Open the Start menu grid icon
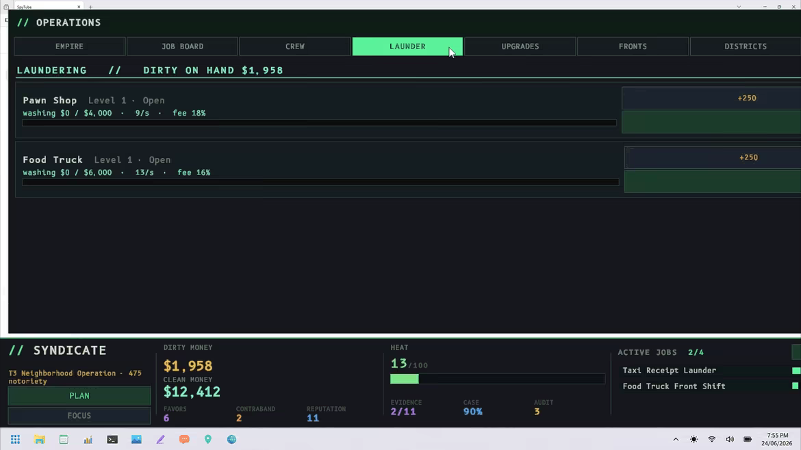This screenshot has width=801, height=450. click(x=15, y=439)
